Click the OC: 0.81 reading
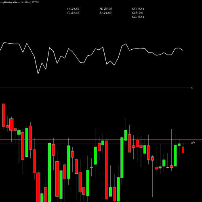 click(138, 9)
